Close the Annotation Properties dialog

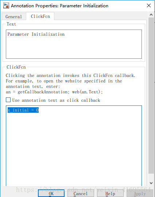tap(149, 5)
